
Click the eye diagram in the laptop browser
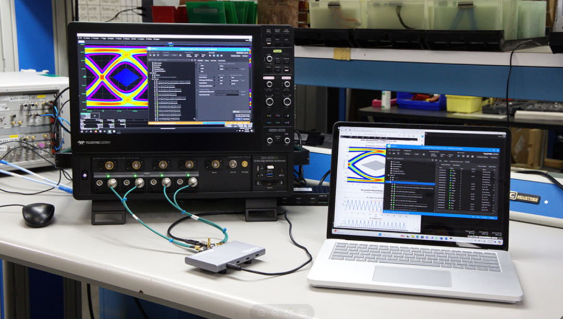(x=366, y=165)
